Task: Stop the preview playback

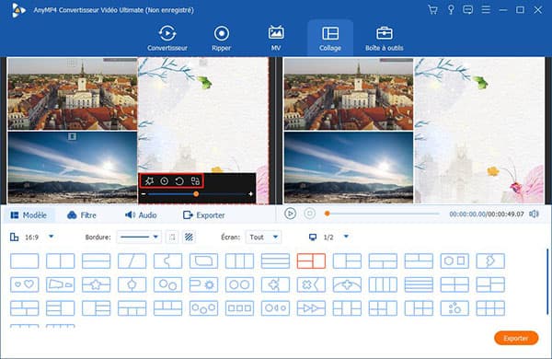Action: point(310,214)
